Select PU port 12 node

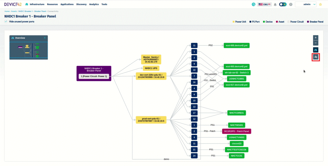194,119
